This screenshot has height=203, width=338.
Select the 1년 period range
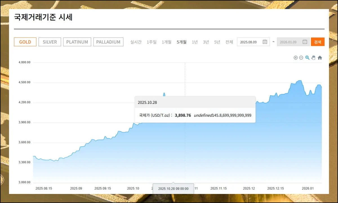tap(195, 42)
